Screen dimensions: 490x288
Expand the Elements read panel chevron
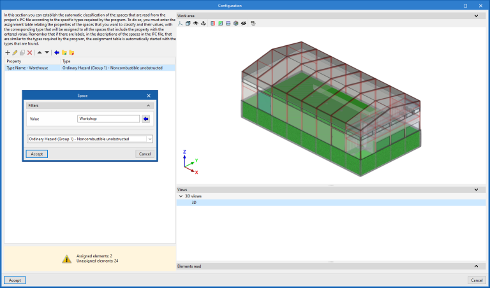tap(476, 266)
